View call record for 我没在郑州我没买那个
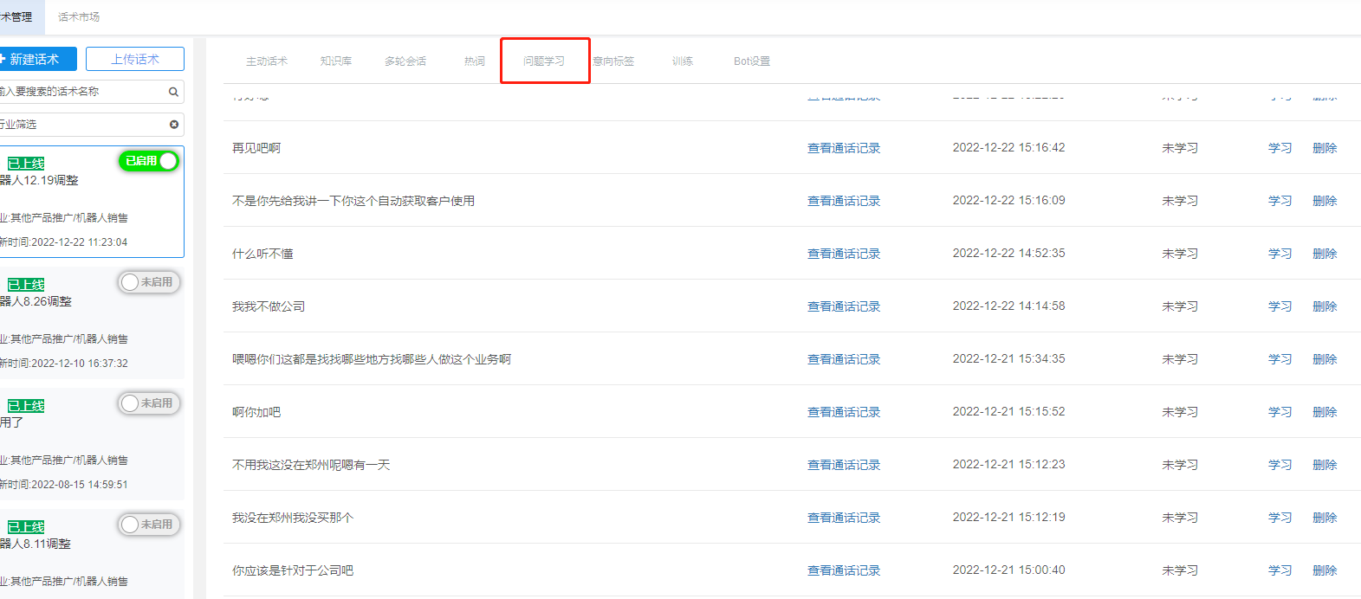 coord(844,518)
